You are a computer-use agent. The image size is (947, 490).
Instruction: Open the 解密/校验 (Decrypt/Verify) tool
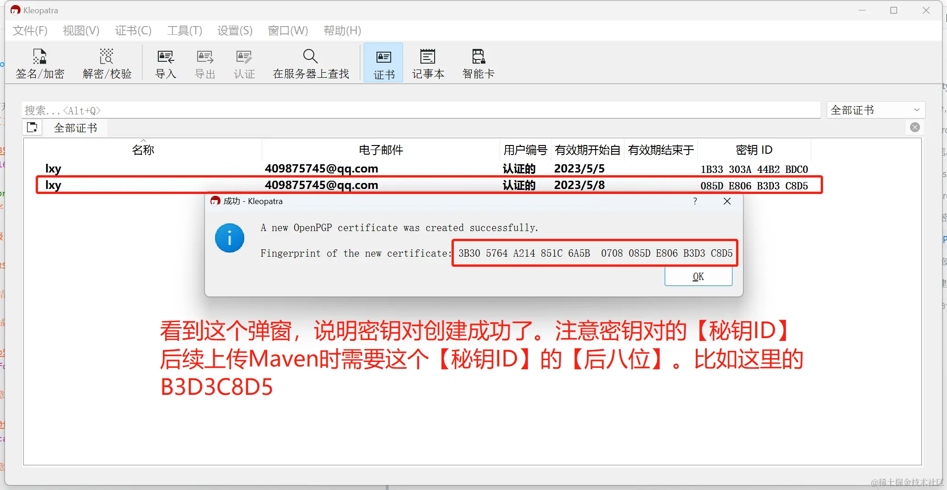click(107, 63)
